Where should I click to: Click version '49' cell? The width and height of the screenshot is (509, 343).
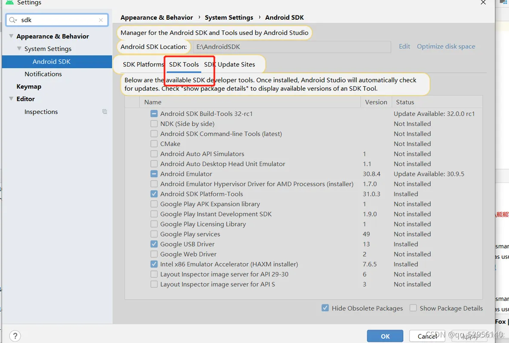tap(366, 234)
